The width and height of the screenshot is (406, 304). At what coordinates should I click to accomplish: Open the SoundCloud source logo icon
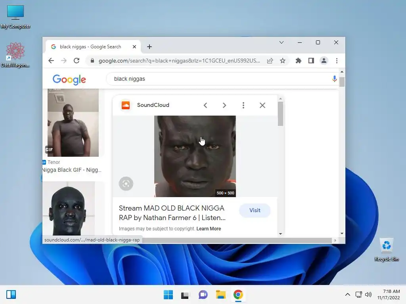(x=126, y=105)
